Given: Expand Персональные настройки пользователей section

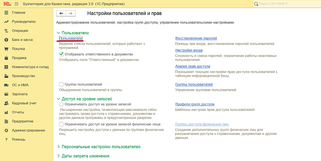Looking at the screenshot, I should click(x=59, y=147).
